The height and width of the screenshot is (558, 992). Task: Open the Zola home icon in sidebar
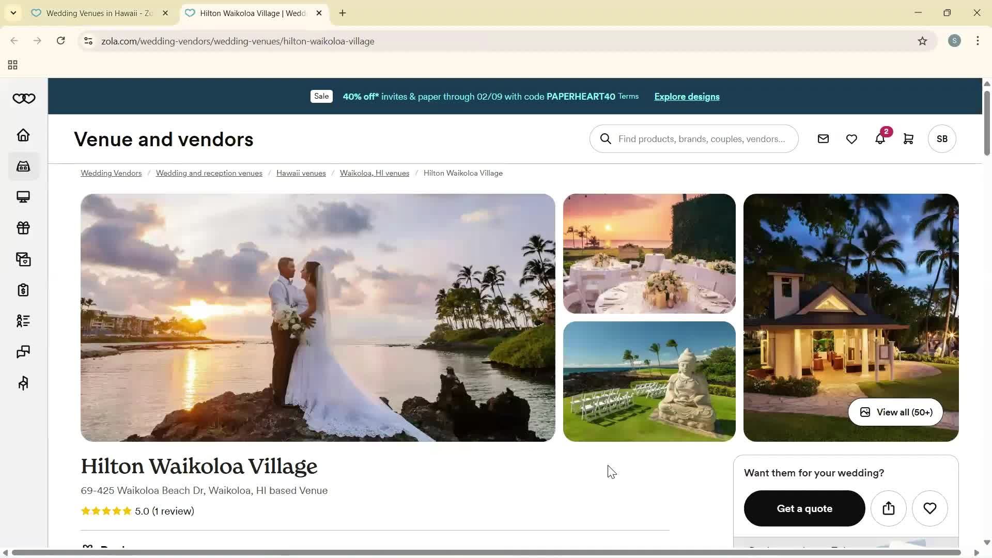click(x=23, y=135)
